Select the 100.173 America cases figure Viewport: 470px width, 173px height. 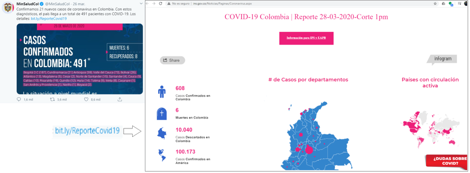[x=185, y=151]
